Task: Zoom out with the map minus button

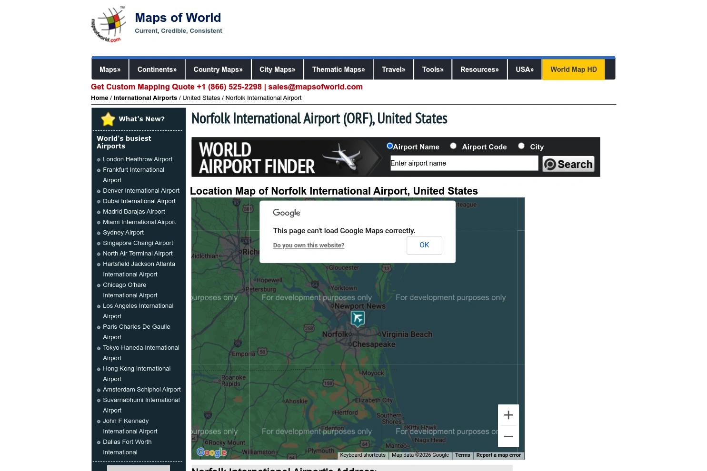Action: [x=508, y=436]
